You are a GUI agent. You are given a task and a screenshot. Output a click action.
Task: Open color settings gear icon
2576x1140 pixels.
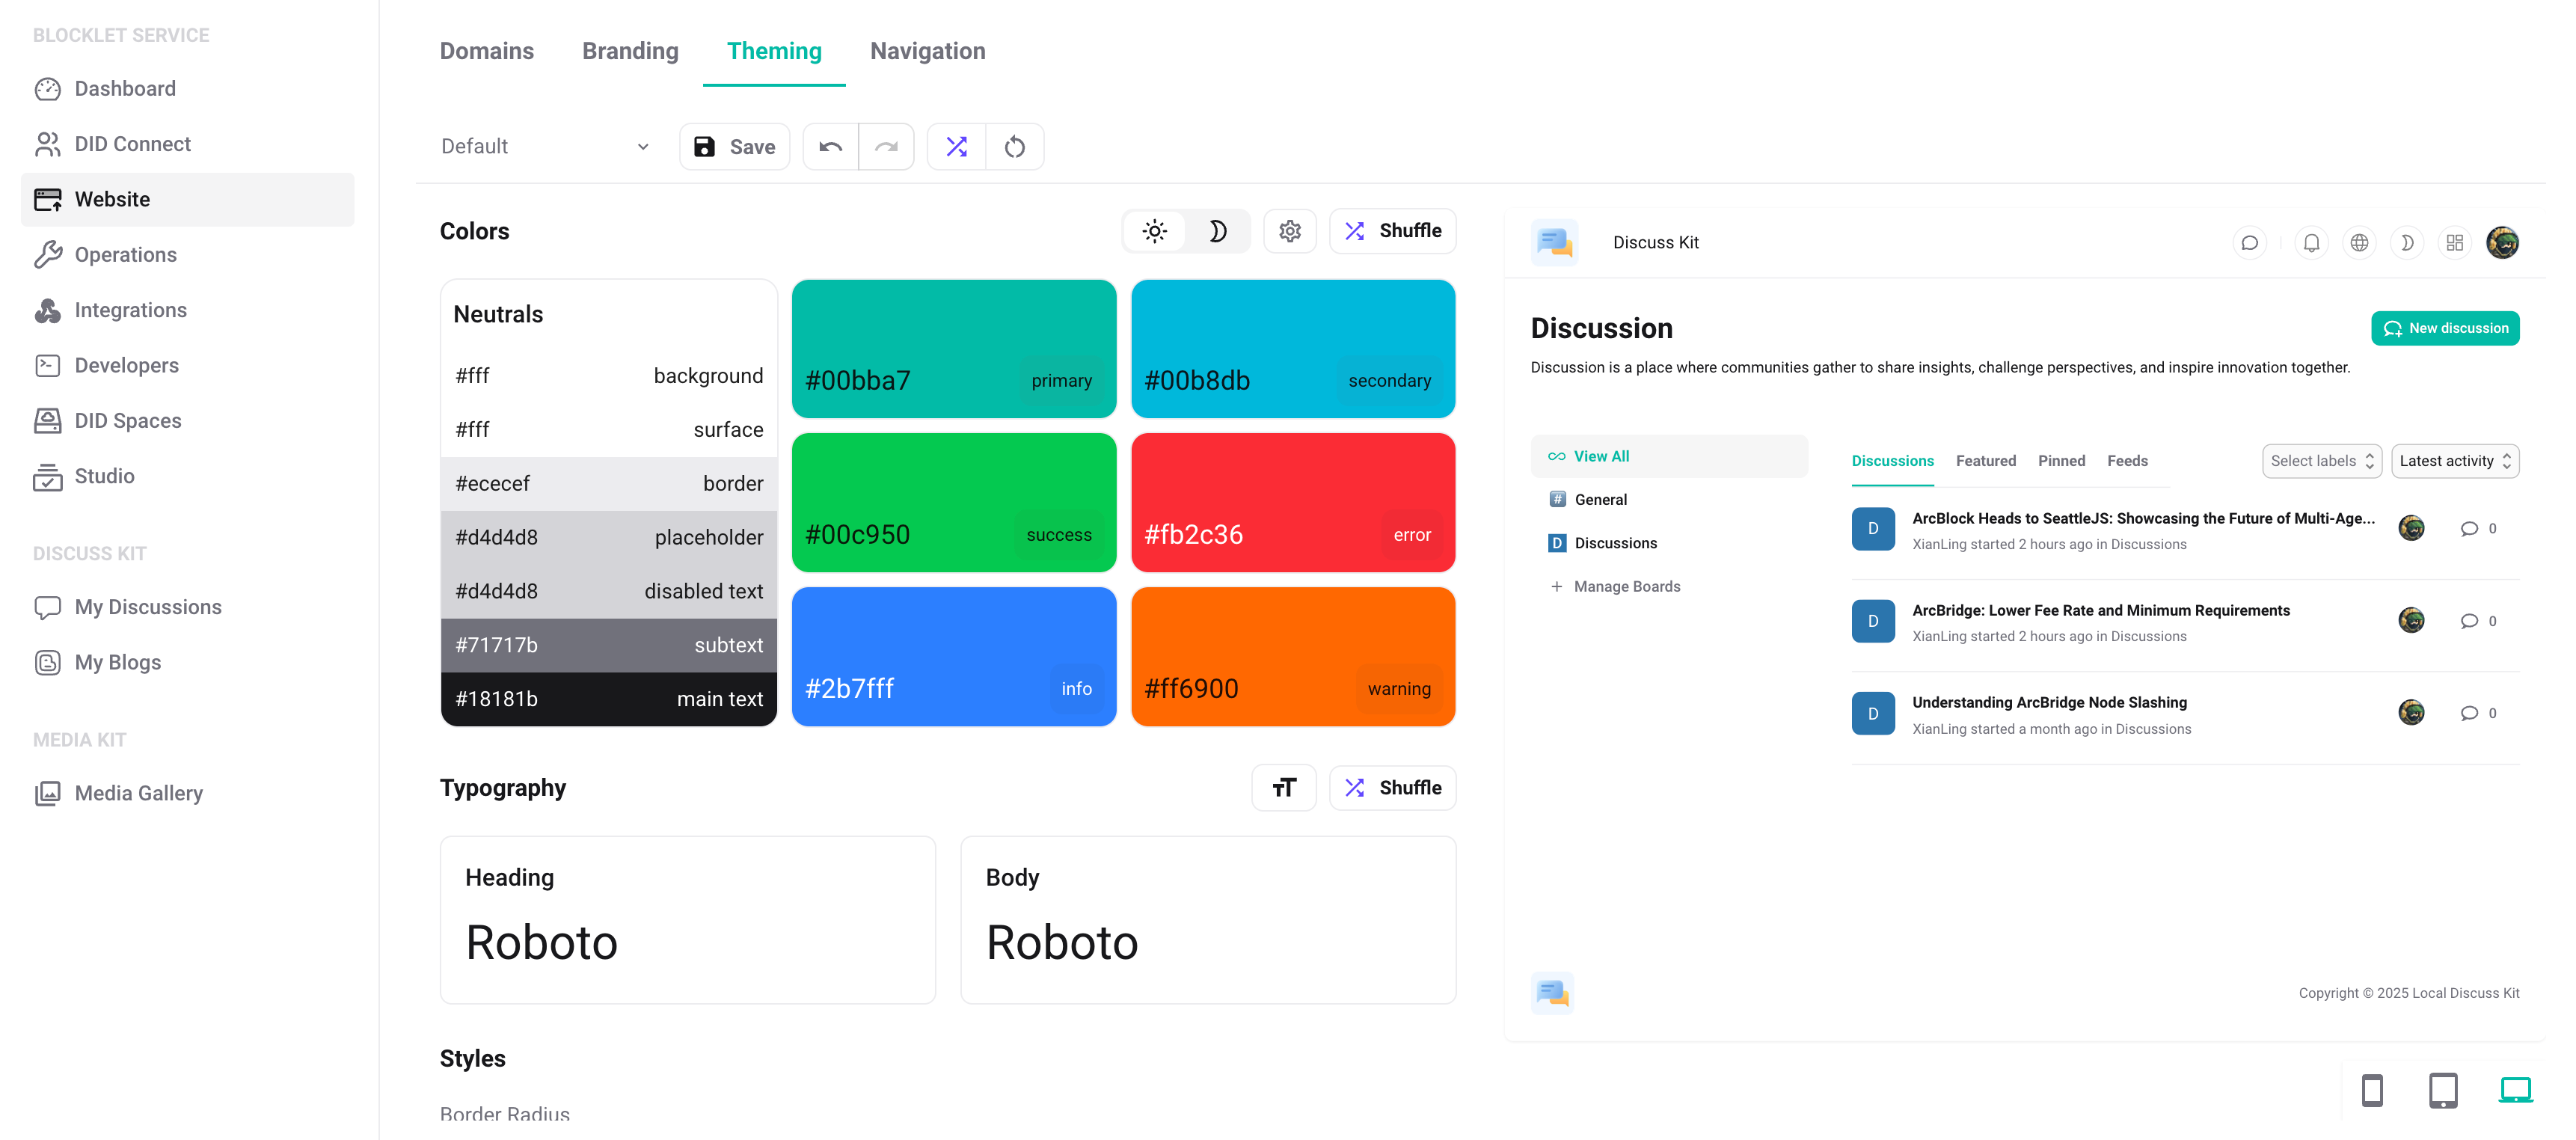pyautogui.click(x=1289, y=231)
